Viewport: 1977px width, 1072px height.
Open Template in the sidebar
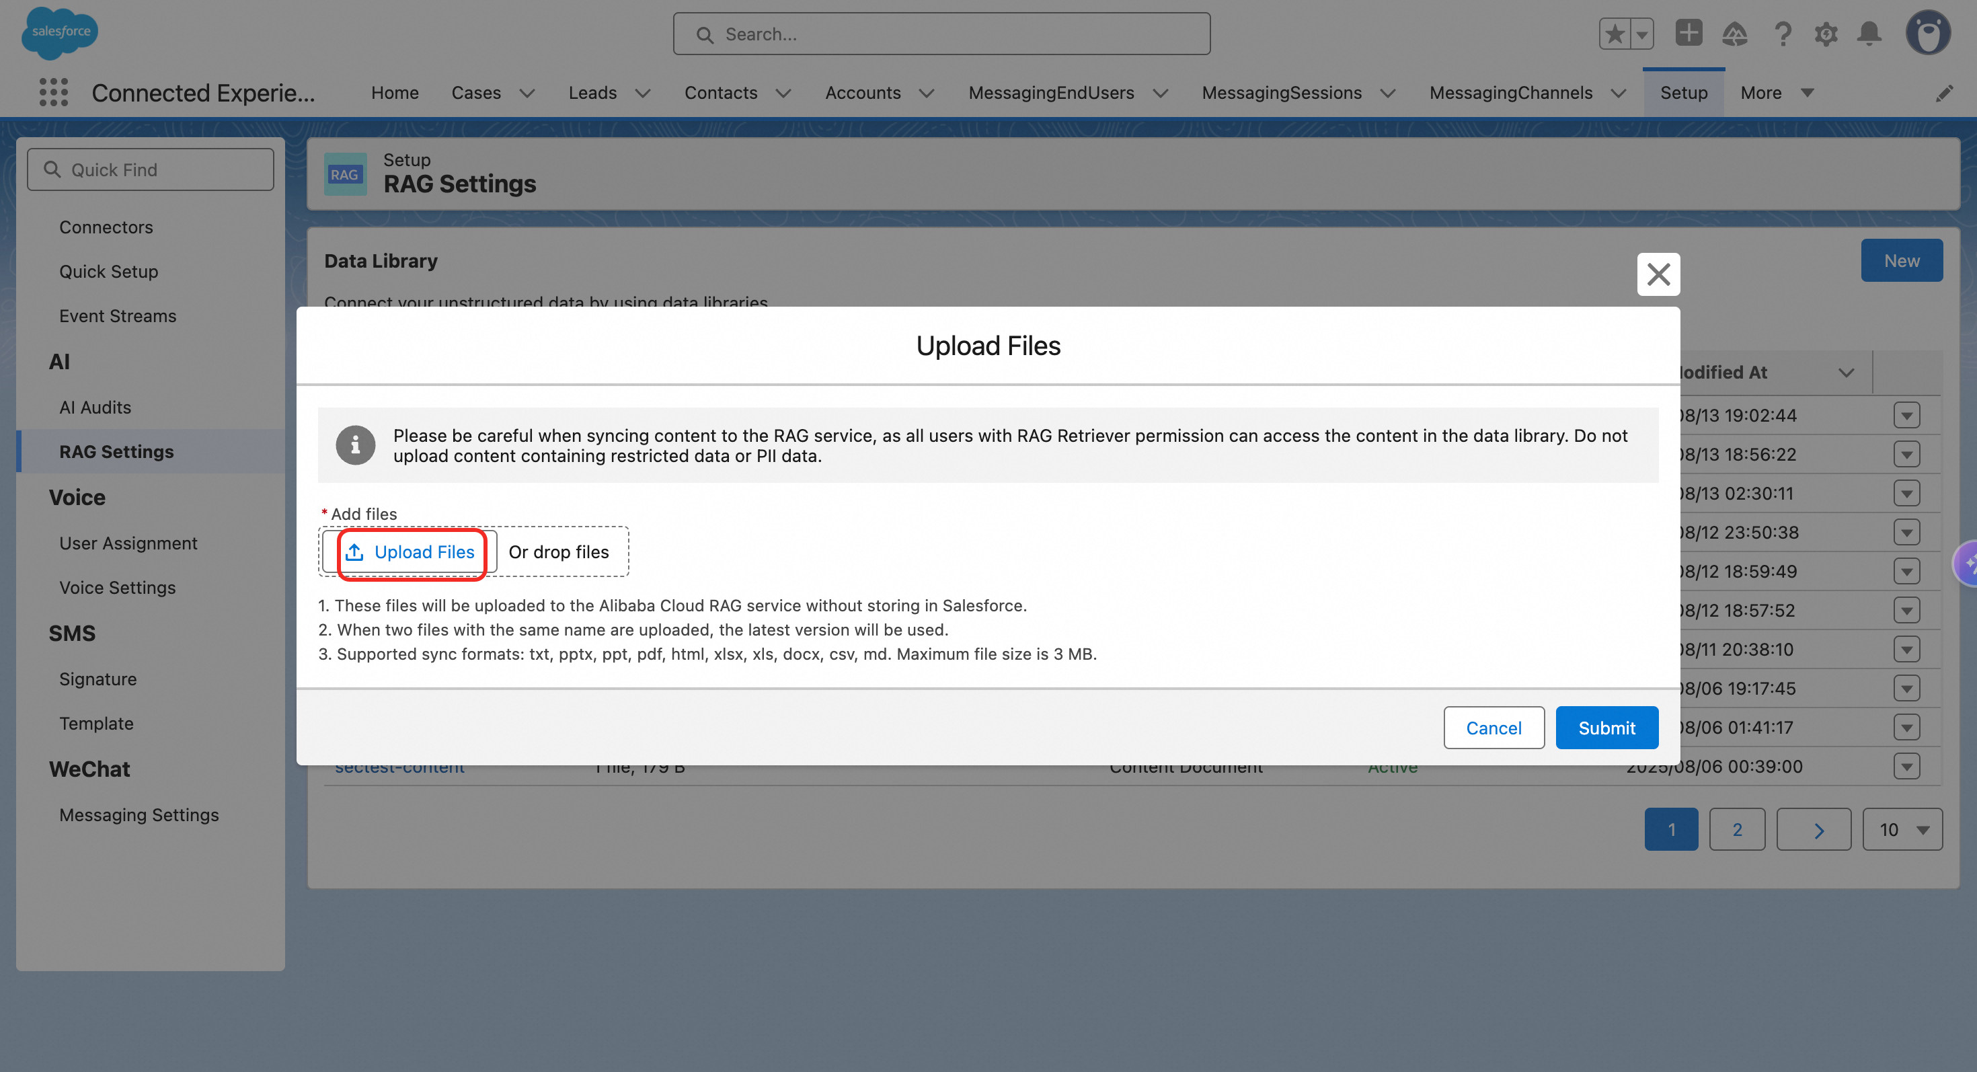coord(96,724)
